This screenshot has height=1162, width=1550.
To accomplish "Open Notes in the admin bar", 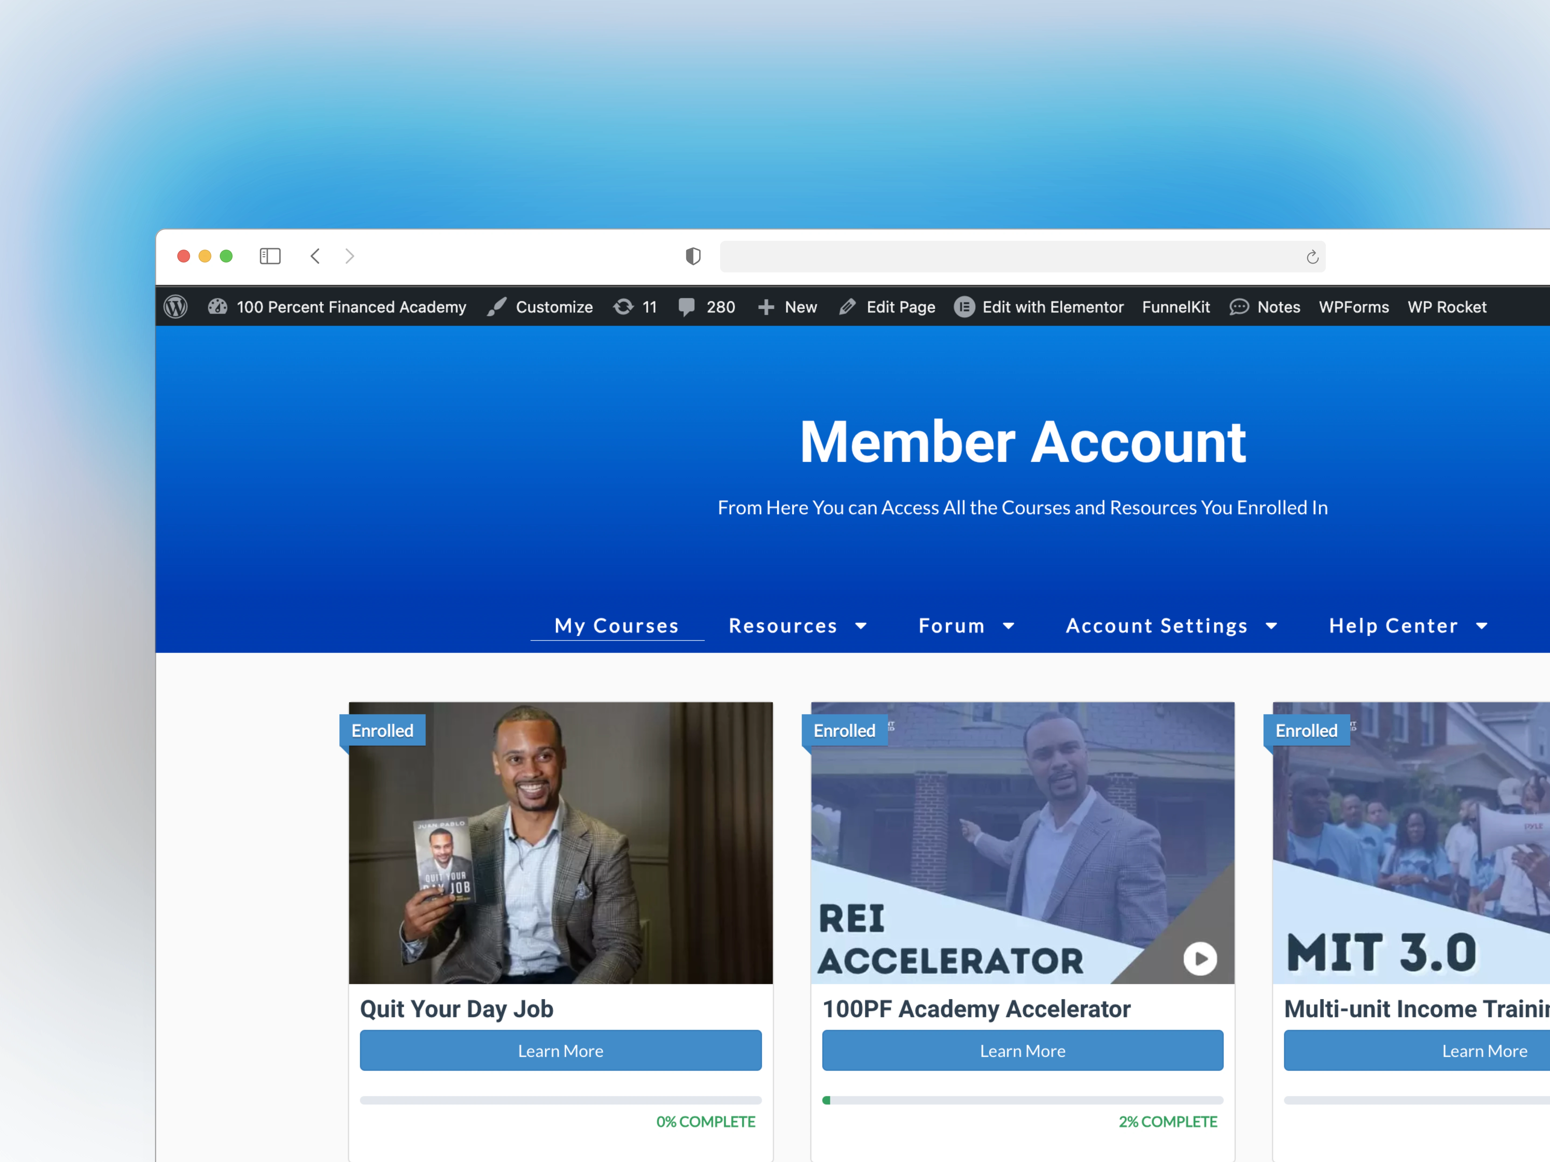I will coord(1278,307).
